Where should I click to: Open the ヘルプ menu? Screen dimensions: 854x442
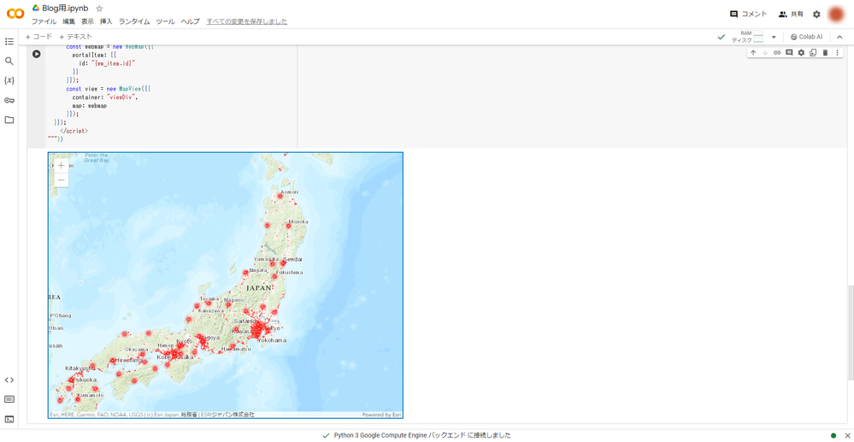pos(190,21)
